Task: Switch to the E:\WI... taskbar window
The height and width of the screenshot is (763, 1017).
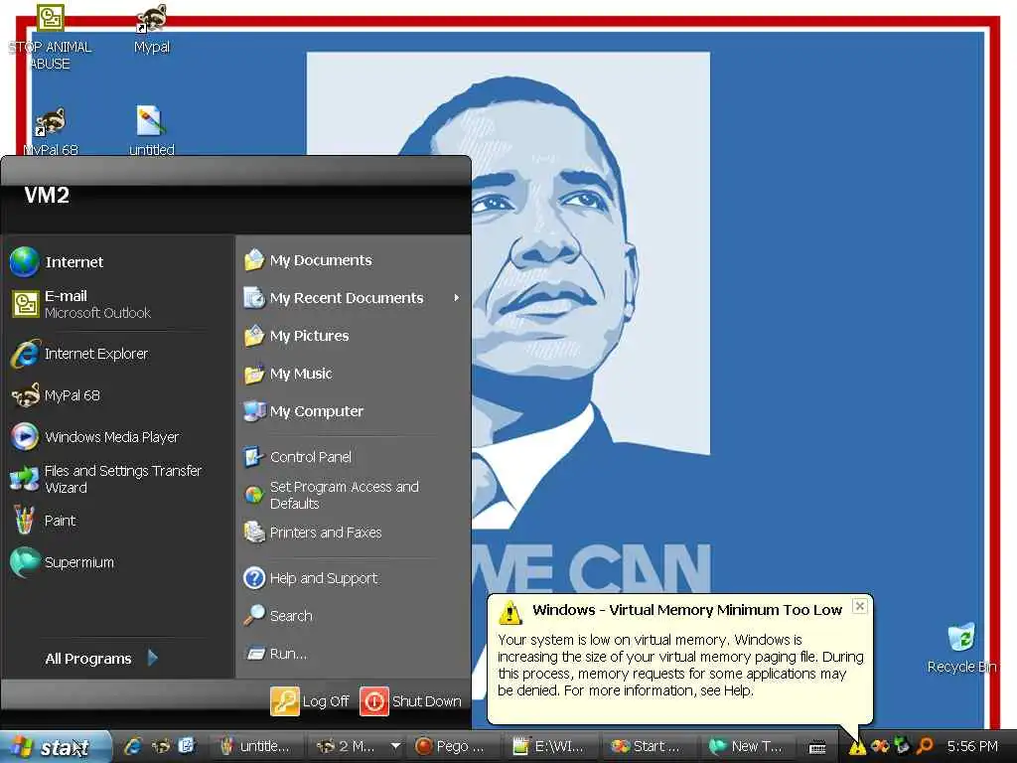Action: [x=551, y=747]
